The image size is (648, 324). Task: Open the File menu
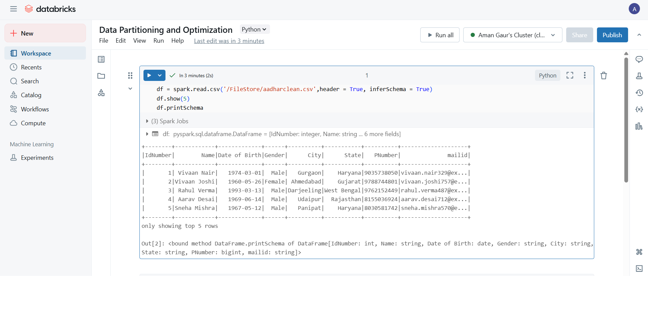104,41
